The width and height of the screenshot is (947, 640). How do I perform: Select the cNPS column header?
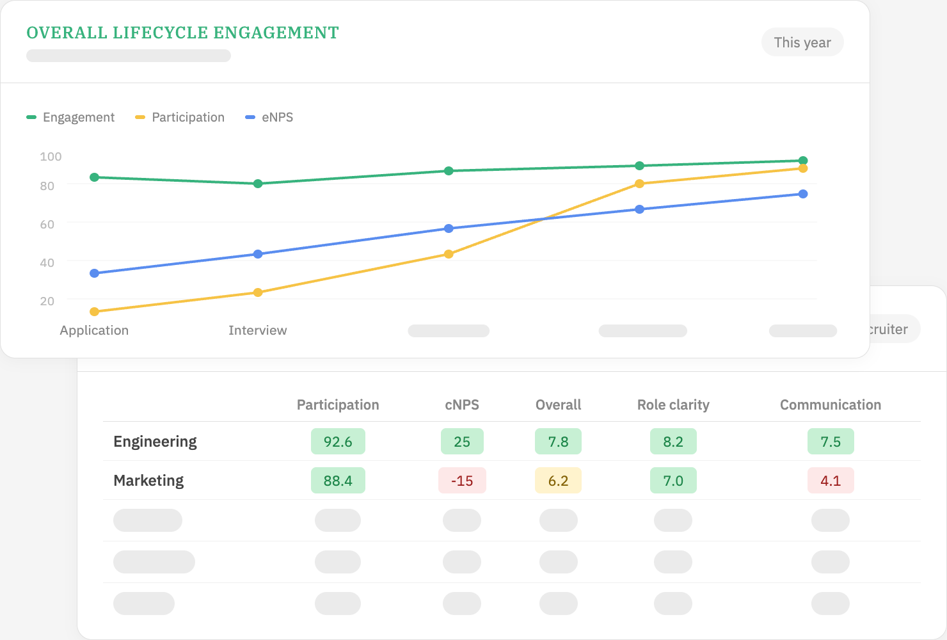pyautogui.click(x=462, y=404)
